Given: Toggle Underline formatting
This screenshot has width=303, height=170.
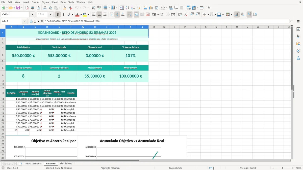Looking at the screenshot, I should [x=69, y=15].
